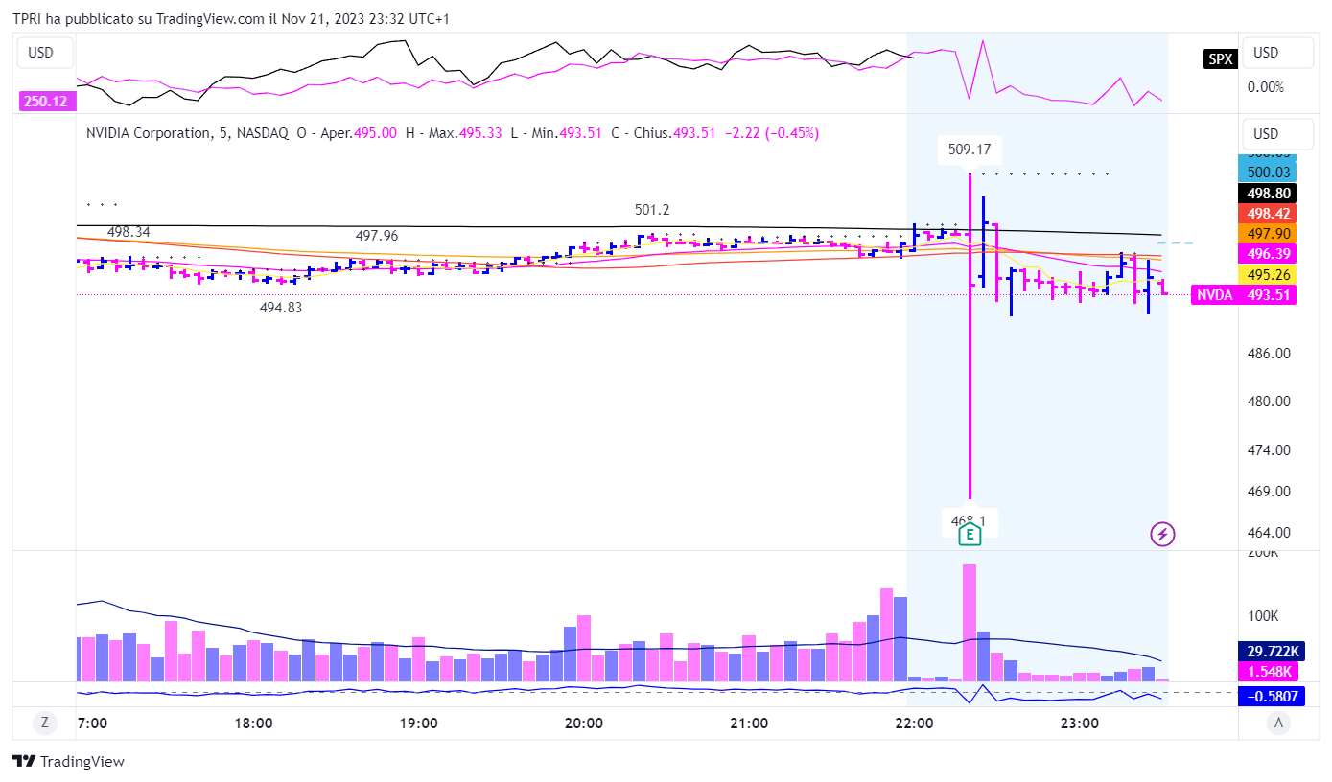Click the purple lightning bolt icon
Screen dimensions: 1332x782
[x=1162, y=534]
